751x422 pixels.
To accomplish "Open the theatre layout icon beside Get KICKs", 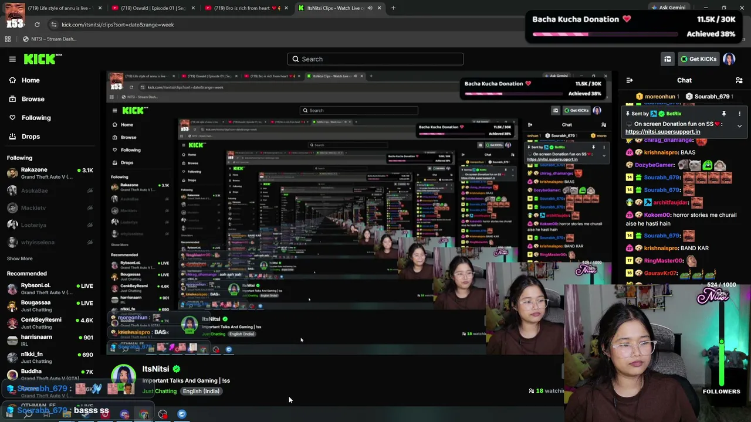I will pyautogui.click(x=667, y=59).
